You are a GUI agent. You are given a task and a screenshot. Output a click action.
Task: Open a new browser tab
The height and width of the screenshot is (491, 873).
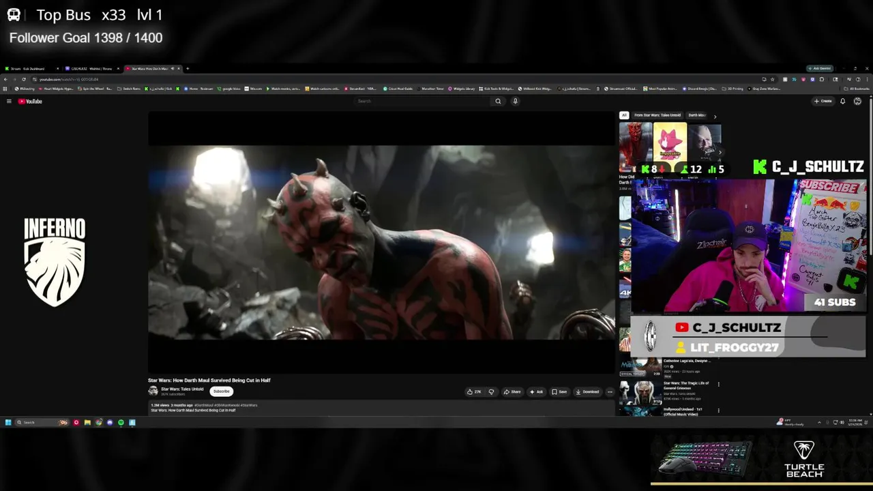(188, 68)
